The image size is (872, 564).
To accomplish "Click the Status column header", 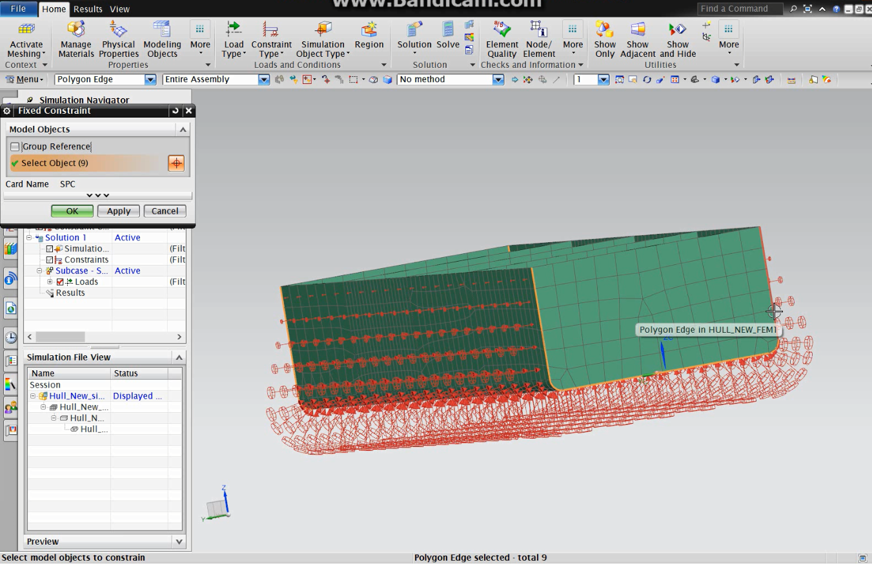I will point(139,373).
